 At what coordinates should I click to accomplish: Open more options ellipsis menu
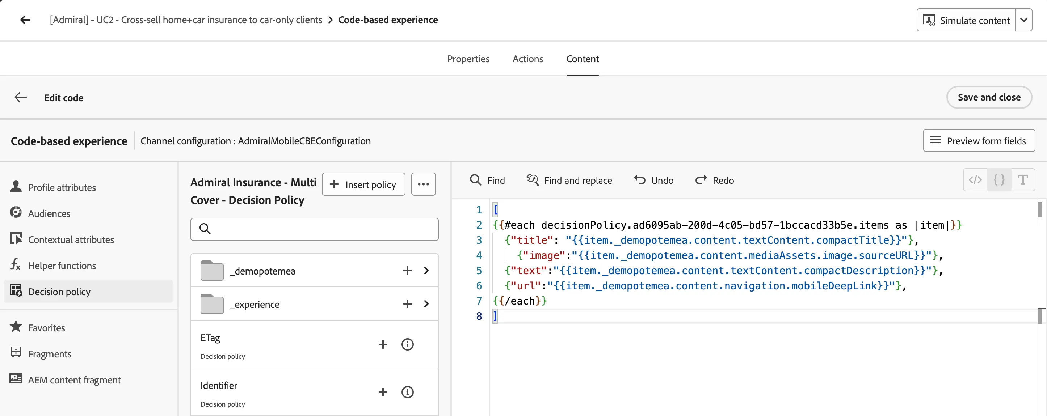pos(423,184)
